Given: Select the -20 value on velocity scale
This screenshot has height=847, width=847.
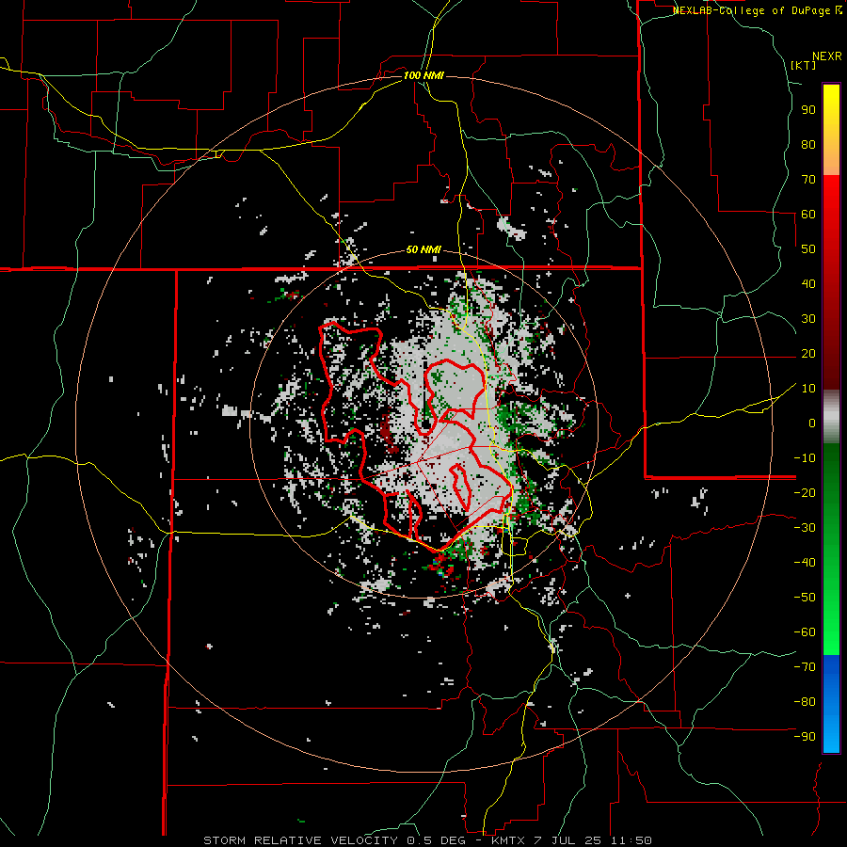Looking at the screenshot, I should point(805,493).
